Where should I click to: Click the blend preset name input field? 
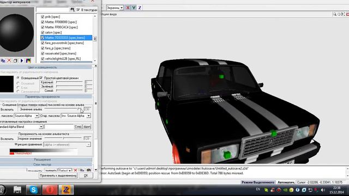pos(59,127)
